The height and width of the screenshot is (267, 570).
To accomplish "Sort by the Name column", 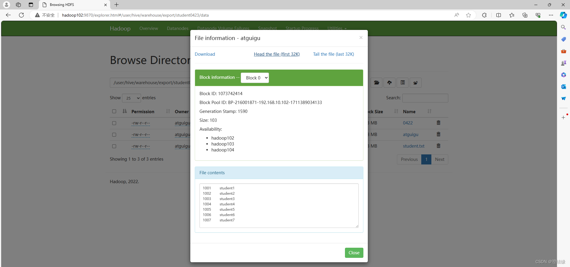I will pyautogui.click(x=409, y=112).
